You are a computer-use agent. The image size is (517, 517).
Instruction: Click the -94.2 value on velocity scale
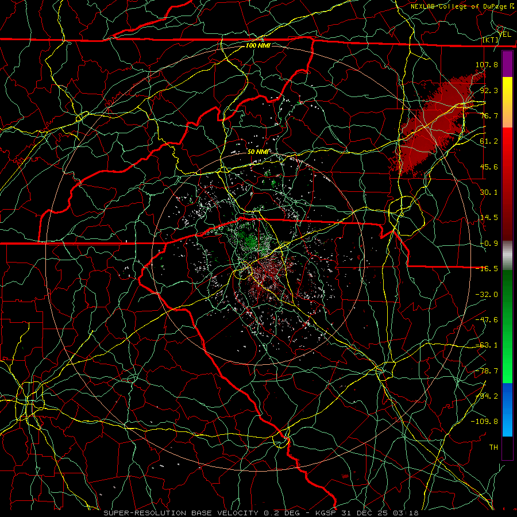487,396
